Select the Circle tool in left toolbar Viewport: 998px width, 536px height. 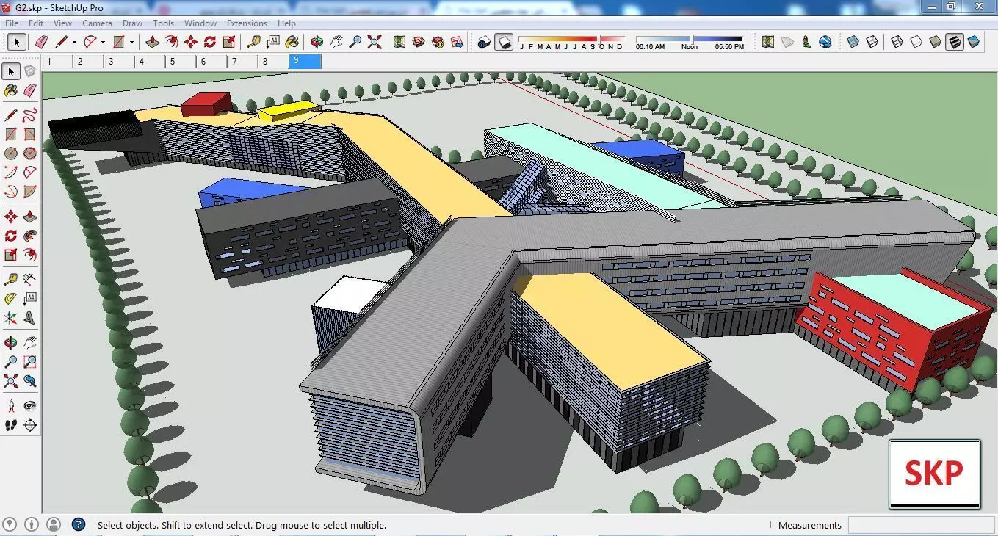pyautogui.click(x=10, y=153)
